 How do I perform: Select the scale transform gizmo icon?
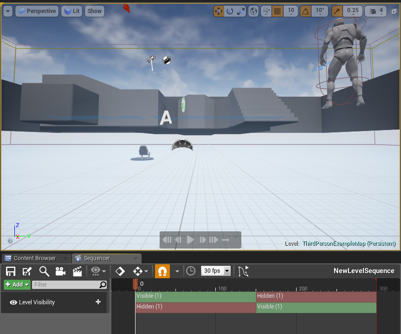(240, 11)
